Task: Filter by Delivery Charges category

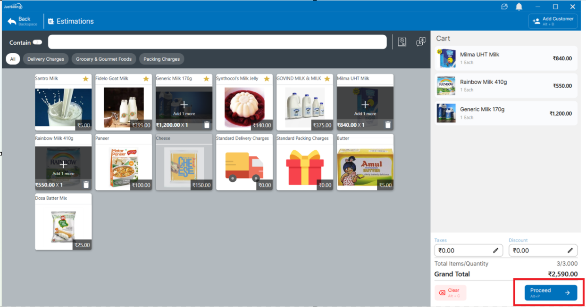Action: 45,59
